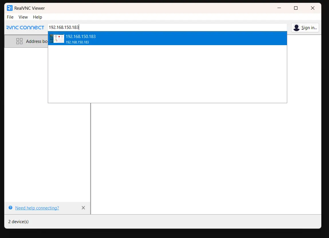Click the desktop preview icon for 192.168.150.183

point(57,38)
